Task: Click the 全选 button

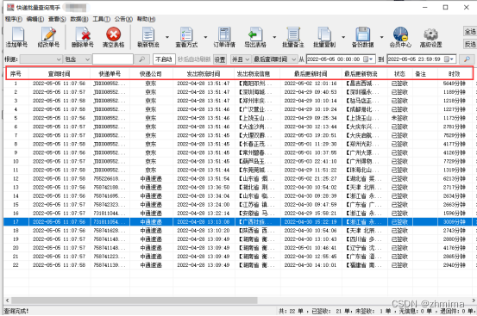Action: pyautogui.click(x=470, y=31)
